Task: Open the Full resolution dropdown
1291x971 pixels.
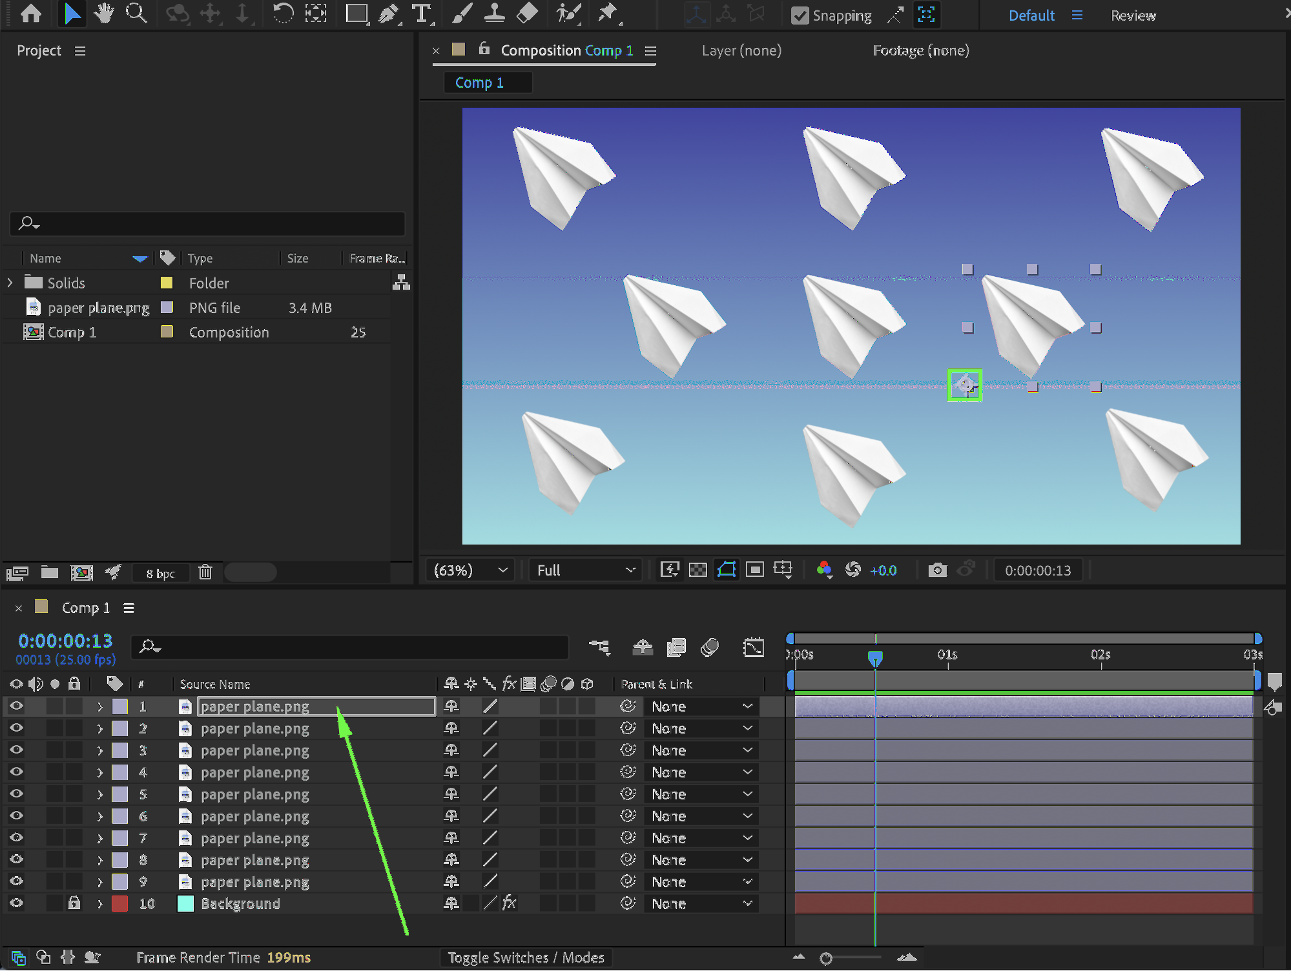Action: [x=585, y=570]
